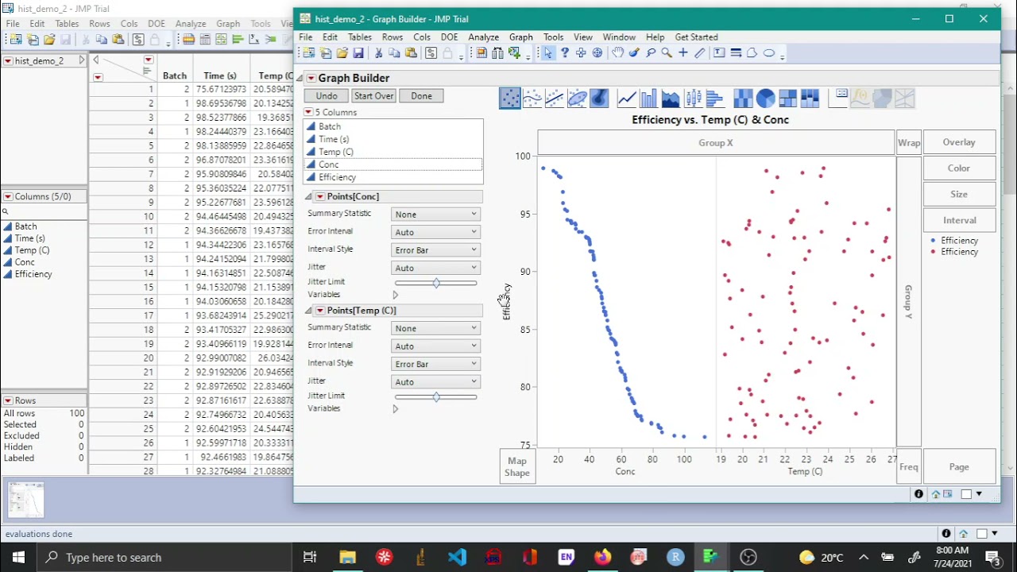1017x572 pixels.
Task: Activate the Polygon drawing tool
Action: point(752,53)
